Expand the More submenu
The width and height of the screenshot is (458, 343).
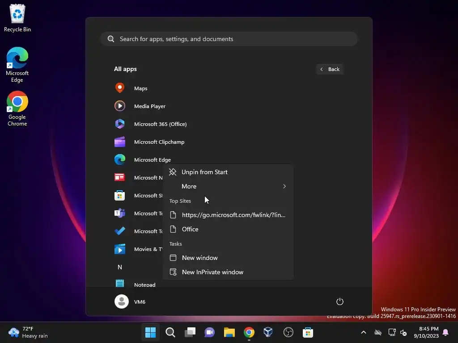[228, 186]
